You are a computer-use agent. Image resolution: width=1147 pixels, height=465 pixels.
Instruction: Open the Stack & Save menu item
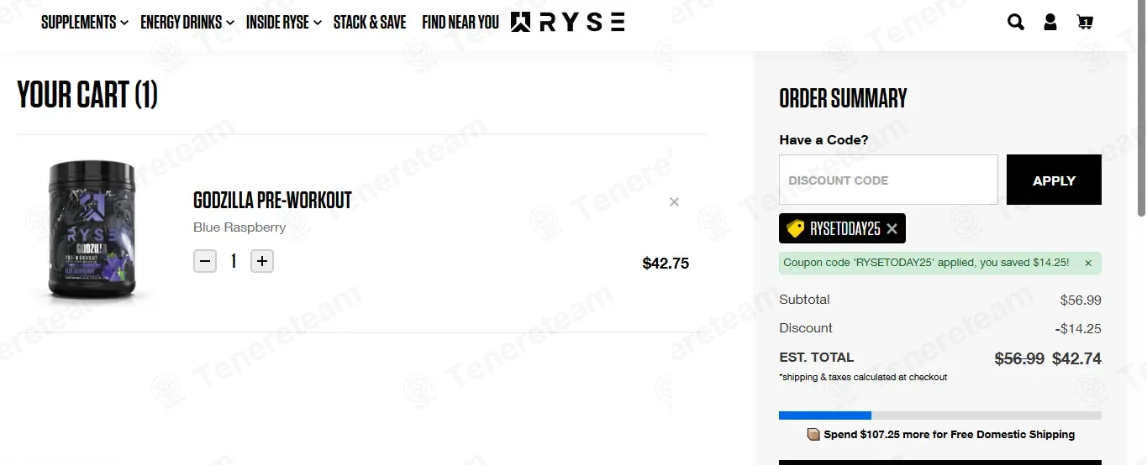click(370, 23)
